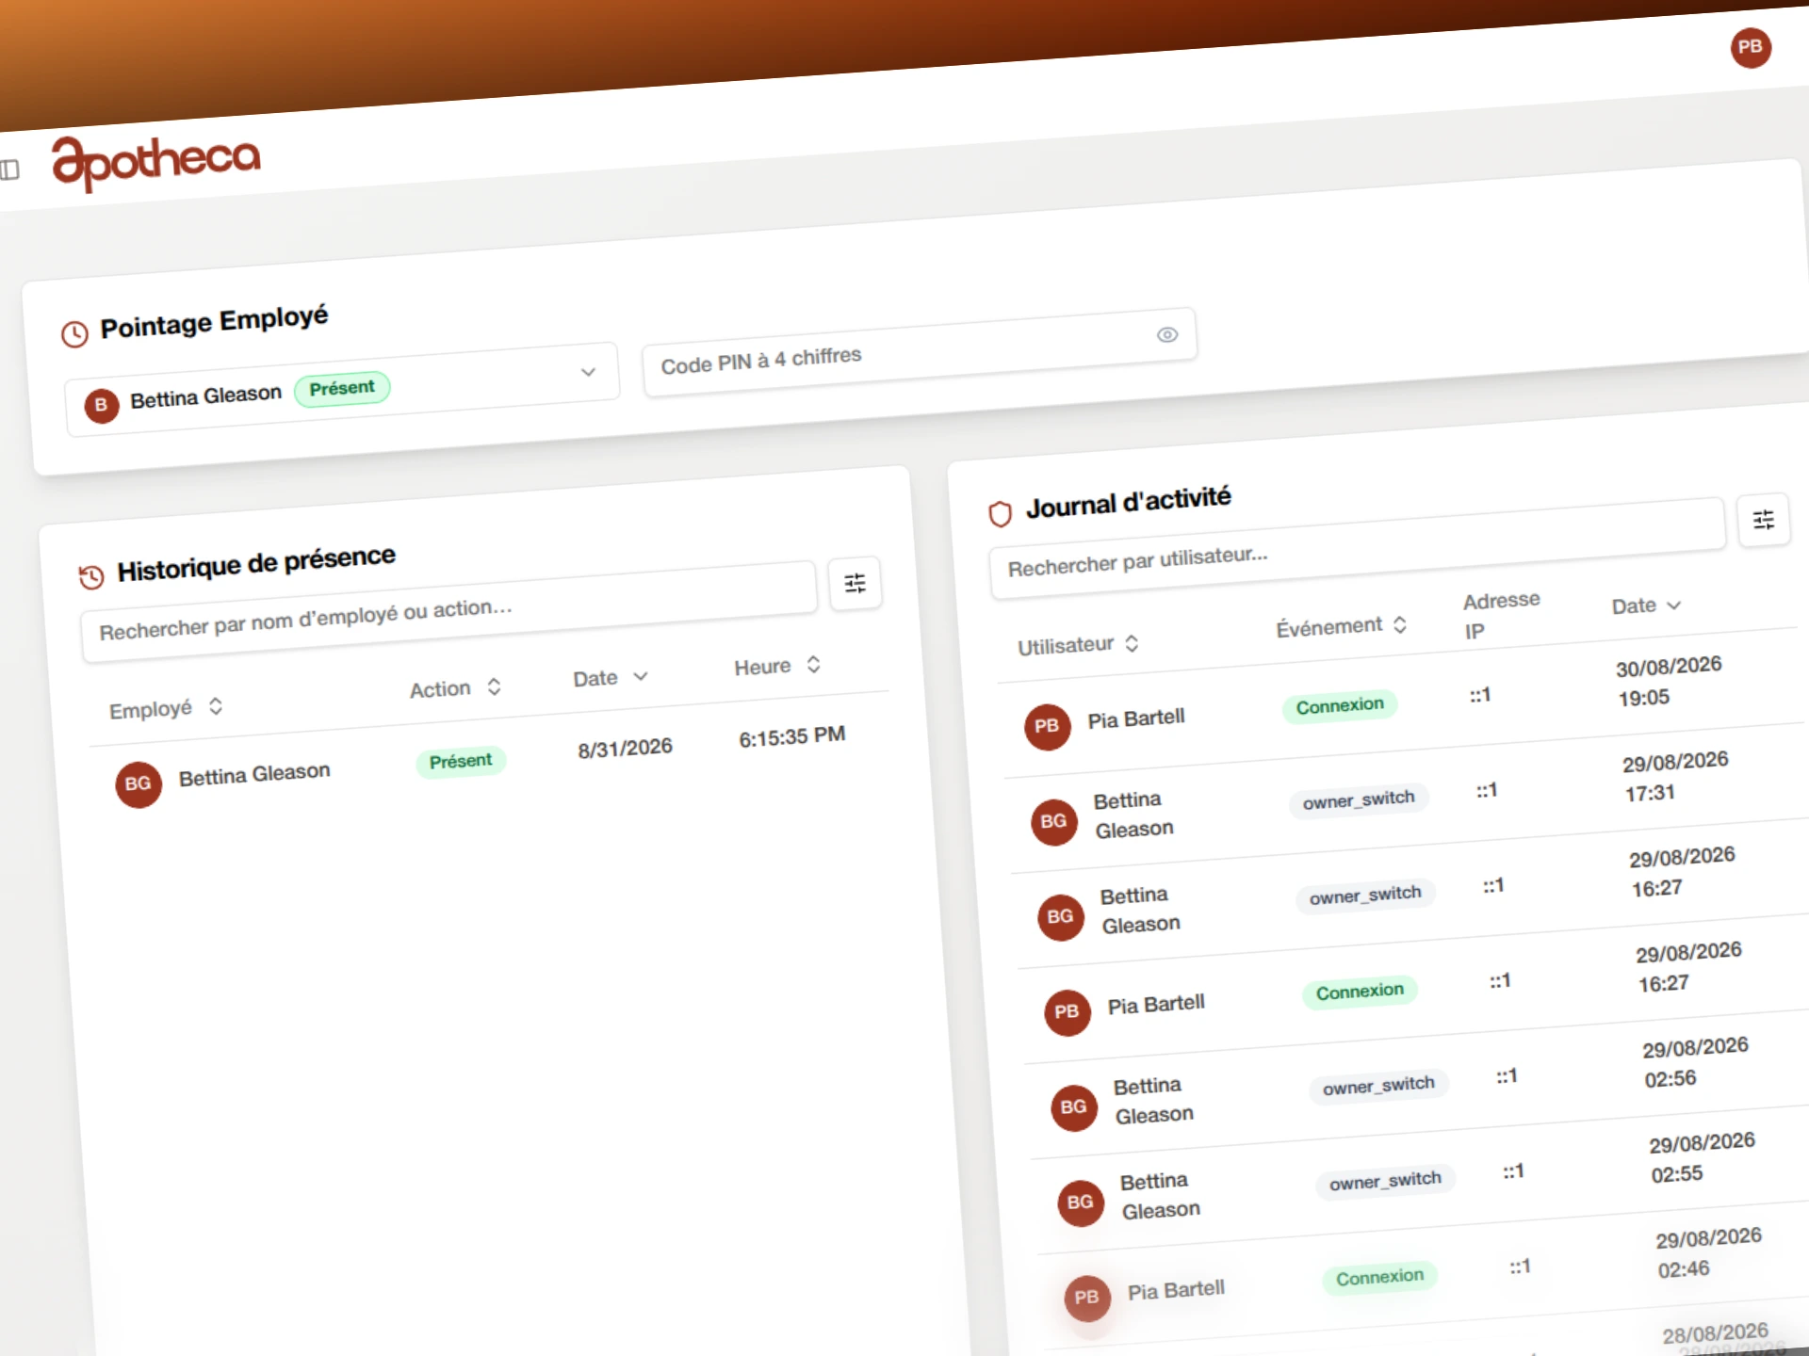This screenshot has width=1809, height=1356.
Task: Sort activity log by Événement column
Action: tap(1342, 626)
